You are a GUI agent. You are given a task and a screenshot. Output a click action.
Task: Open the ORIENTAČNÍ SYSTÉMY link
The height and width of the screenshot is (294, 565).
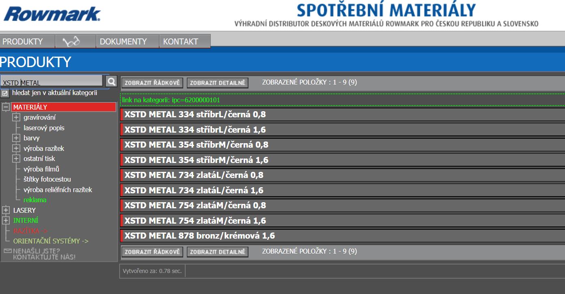(51, 241)
